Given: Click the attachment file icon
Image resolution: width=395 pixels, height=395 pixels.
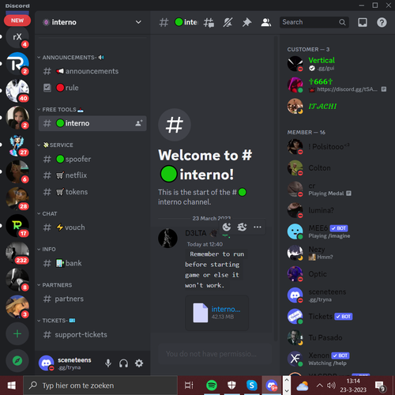Looking at the screenshot, I should pos(201,313).
